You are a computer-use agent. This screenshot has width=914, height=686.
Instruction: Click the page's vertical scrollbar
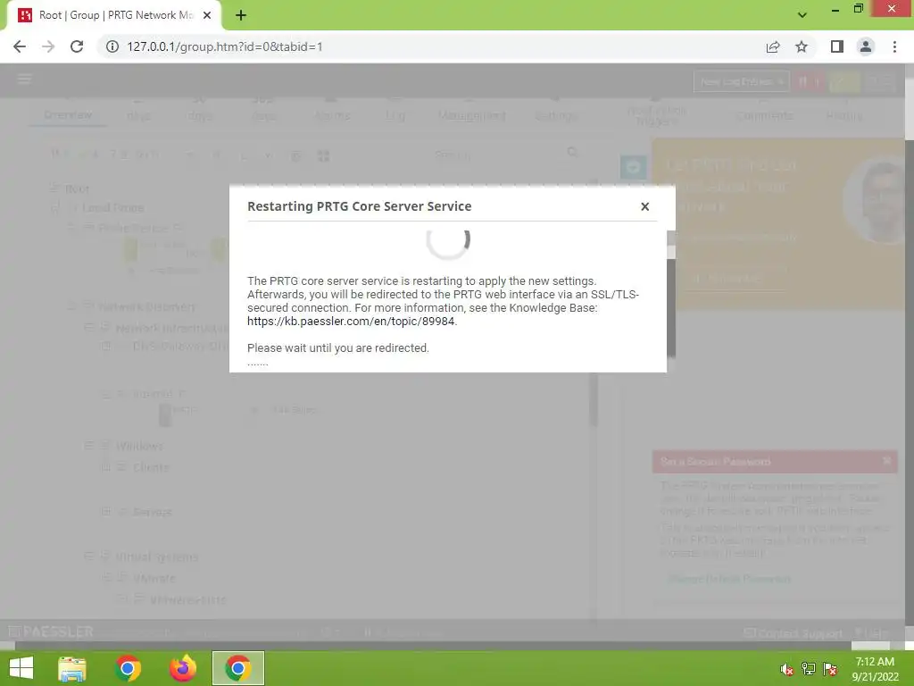910,350
